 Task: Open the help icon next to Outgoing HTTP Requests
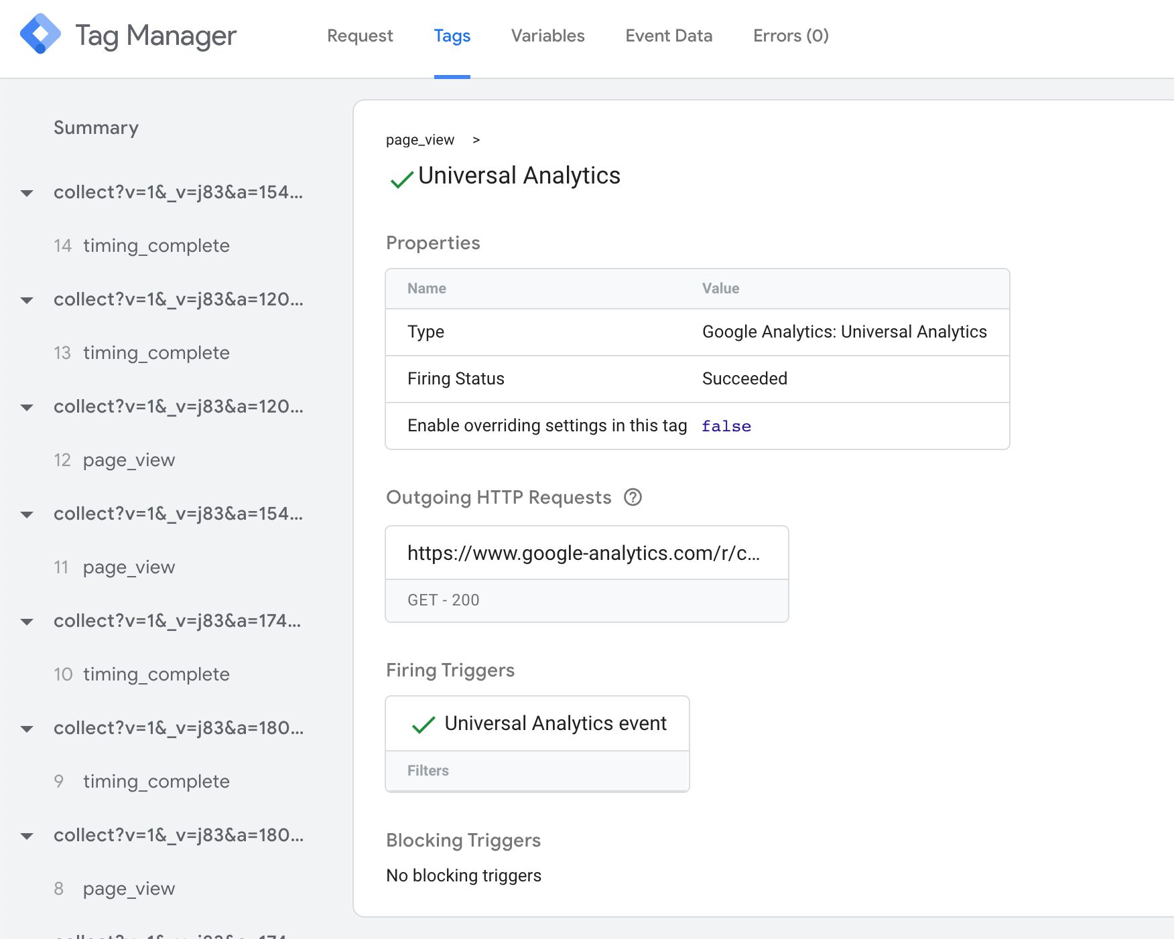click(633, 497)
